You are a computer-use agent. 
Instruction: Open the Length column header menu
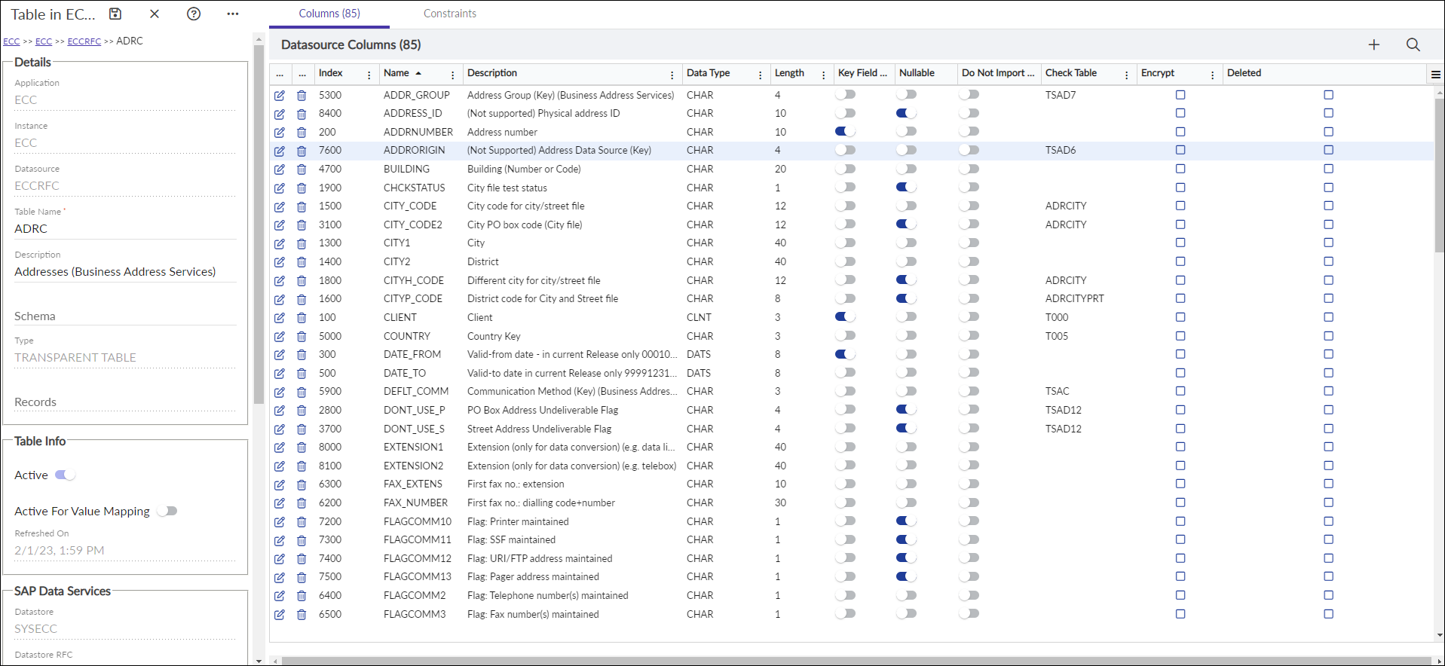(823, 75)
